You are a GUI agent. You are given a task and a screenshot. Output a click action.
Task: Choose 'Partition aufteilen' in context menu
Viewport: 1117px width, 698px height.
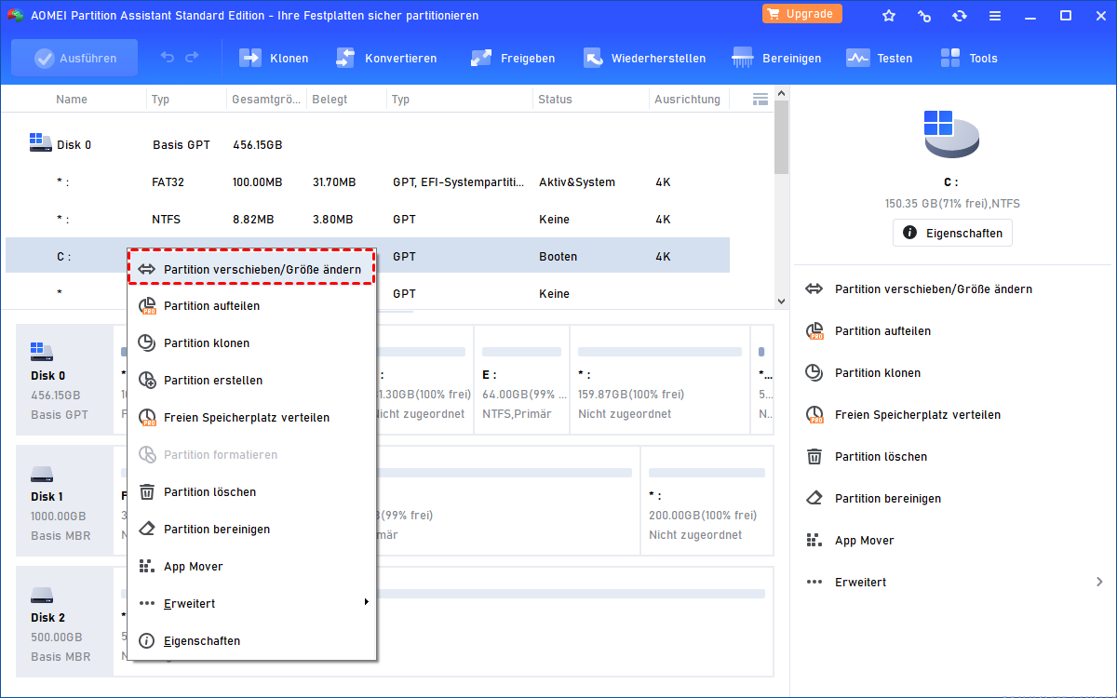(251, 305)
